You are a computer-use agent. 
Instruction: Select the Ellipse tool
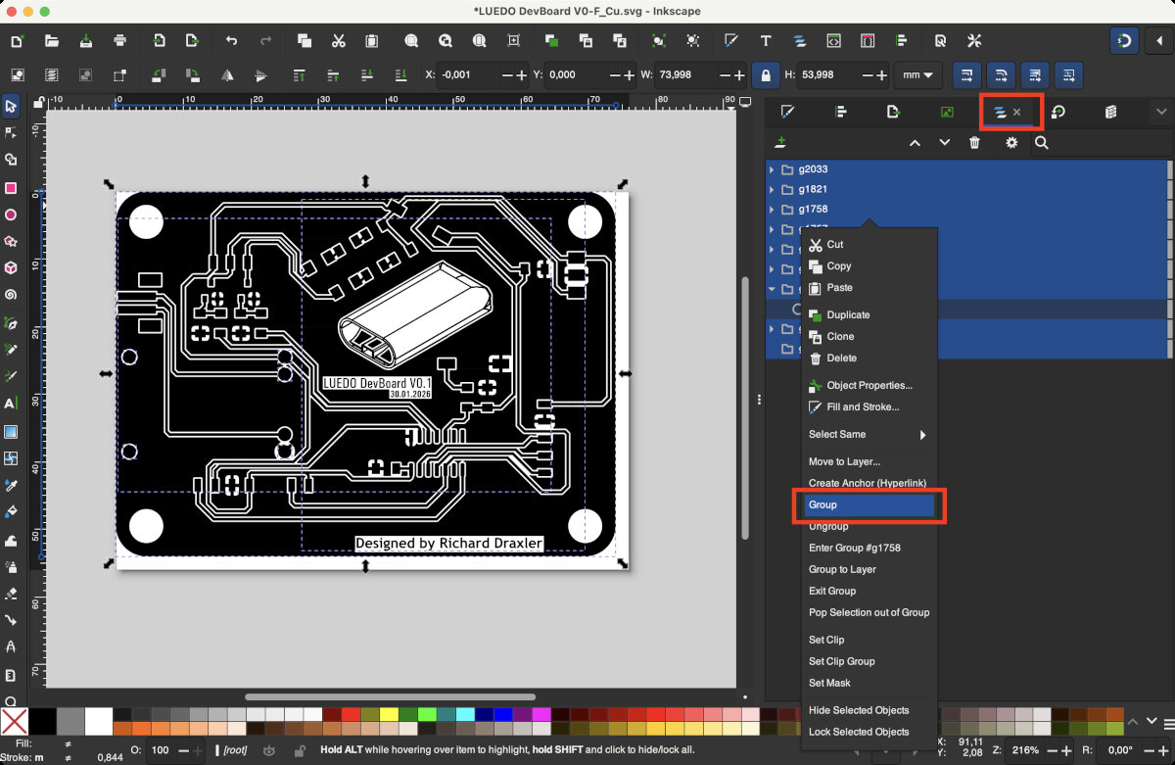pyautogui.click(x=11, y=215)
